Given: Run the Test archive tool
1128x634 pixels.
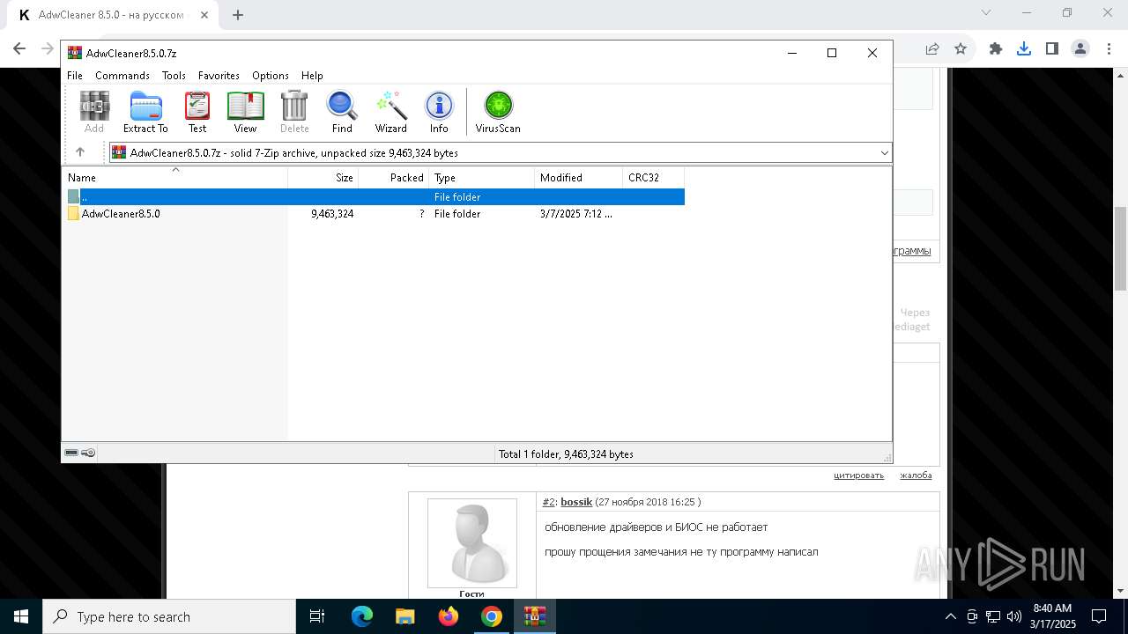Looking at the screenshot, I should pyautogui.click(x=197, y=112).
